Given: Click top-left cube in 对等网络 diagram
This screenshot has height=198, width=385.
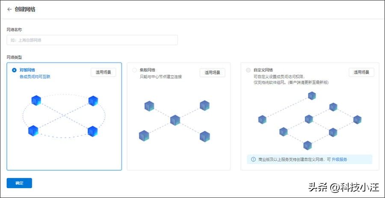Looking at the screenshot, I should 36,100.
